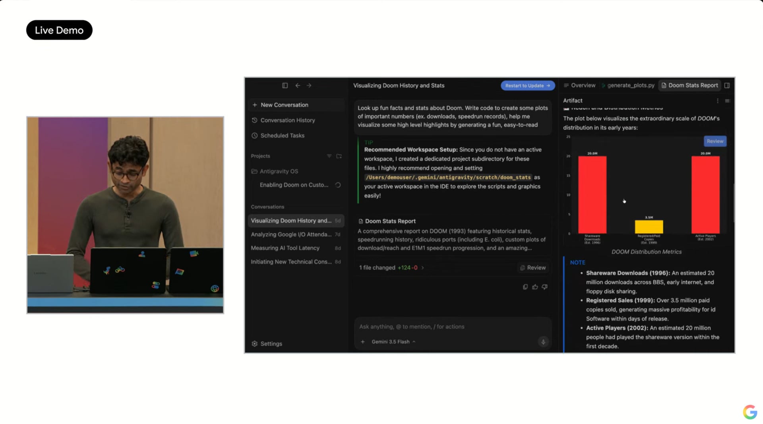Open Conversation History
Image resolution: width=763 pixels, height=424 pixels.
[x=296, y=120]
